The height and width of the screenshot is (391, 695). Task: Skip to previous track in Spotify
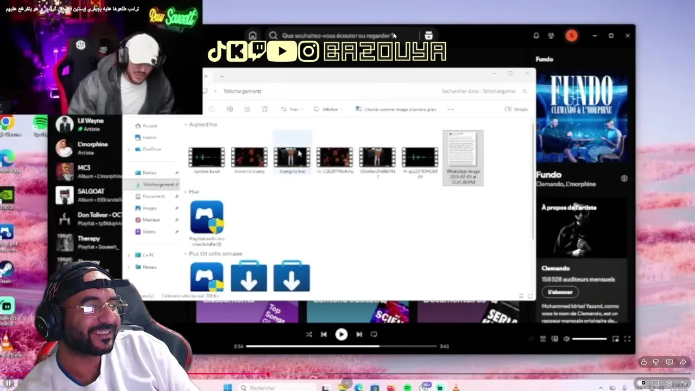tap(324, 335)
